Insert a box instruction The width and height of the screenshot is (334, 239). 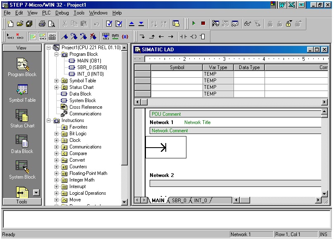[203, 37]
